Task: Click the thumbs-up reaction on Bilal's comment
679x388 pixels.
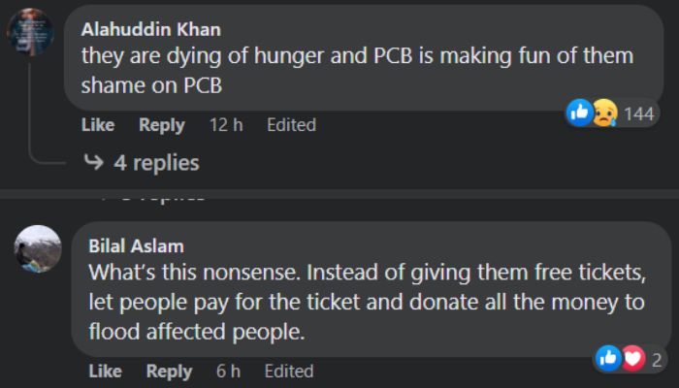Action: [x=610, y=360]
